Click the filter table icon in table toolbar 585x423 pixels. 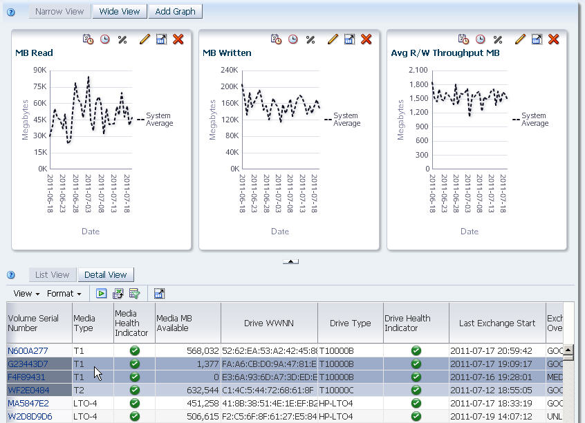pos(134,294)
